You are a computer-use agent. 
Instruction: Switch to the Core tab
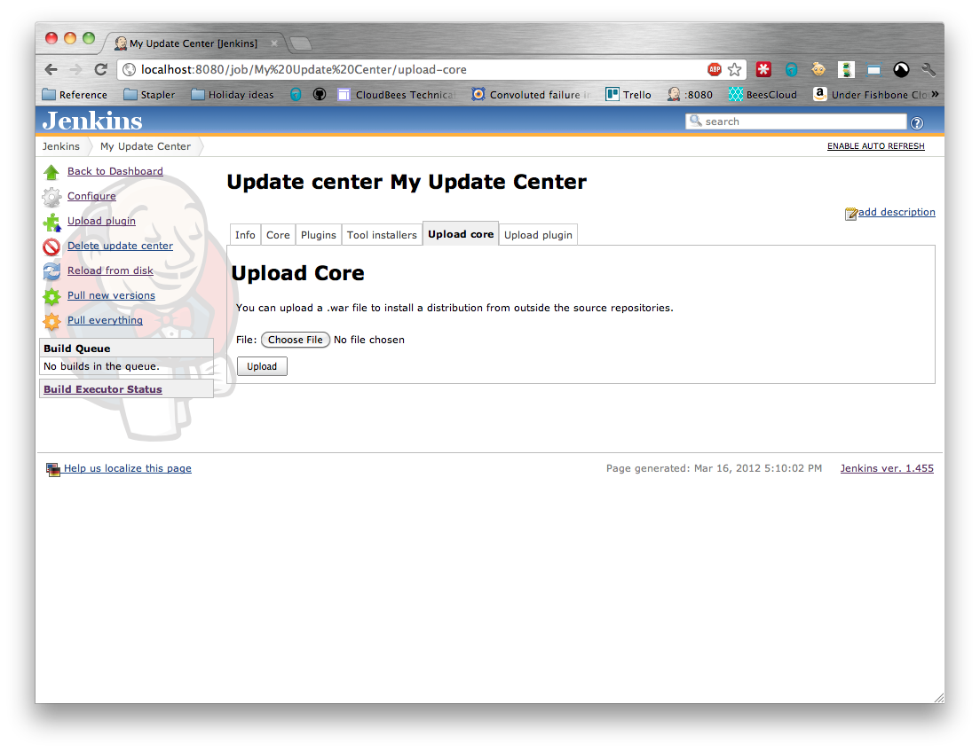(278, 235)
